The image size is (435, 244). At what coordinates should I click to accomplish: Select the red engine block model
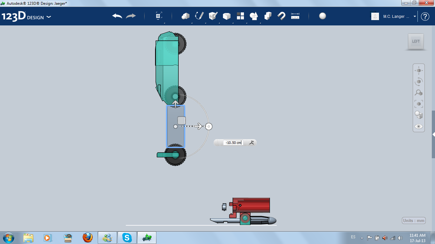252,205
